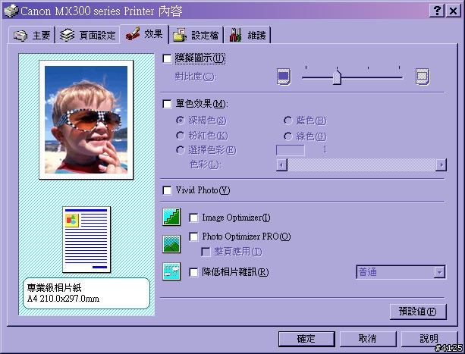
Task: Click the Canon printer icon in title bar
Action: tap(11, 11)
